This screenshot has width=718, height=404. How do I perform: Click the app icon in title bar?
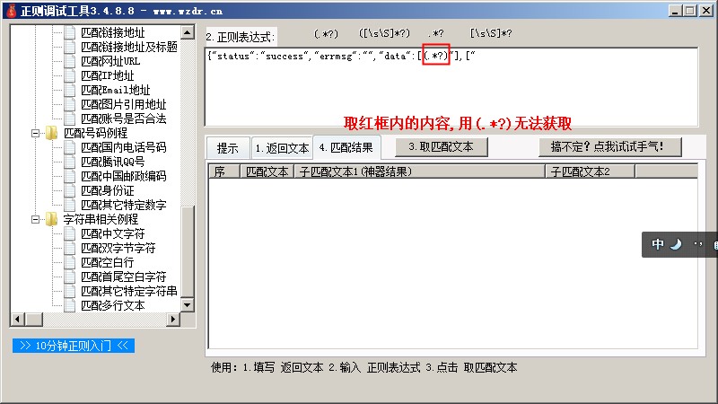point(12,11)
